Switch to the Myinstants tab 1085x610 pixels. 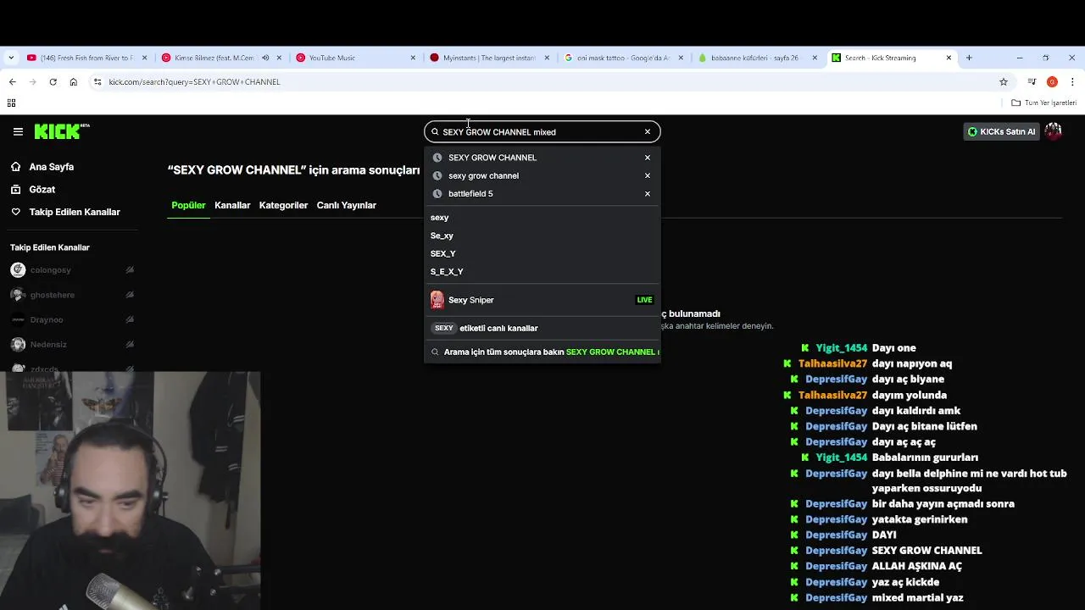(x=489, y=58)
